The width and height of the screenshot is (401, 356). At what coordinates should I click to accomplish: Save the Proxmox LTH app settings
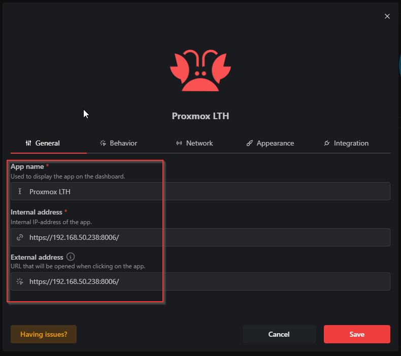click(357, 334)
